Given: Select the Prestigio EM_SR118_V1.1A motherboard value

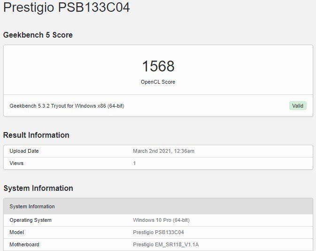Looking at the screenshot, I should click(x=166, y=244).
